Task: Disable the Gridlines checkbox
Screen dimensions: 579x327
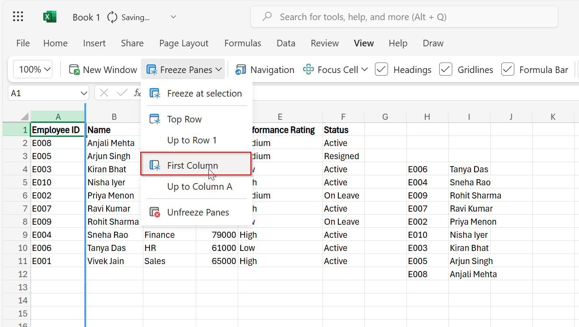Action: (445, 69)
